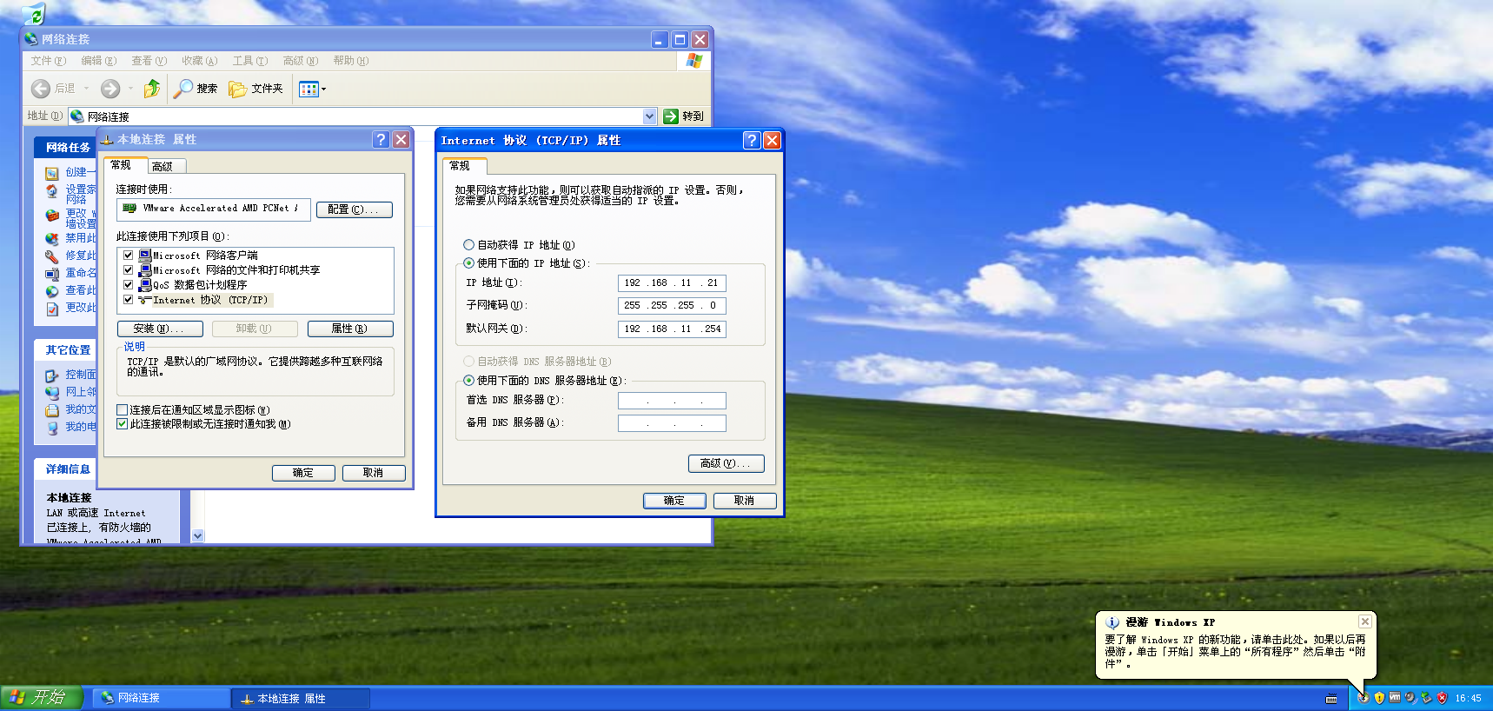Click the preferred DNS server input field
Screen dimensions: 1493x711
(x=672, y=401)
